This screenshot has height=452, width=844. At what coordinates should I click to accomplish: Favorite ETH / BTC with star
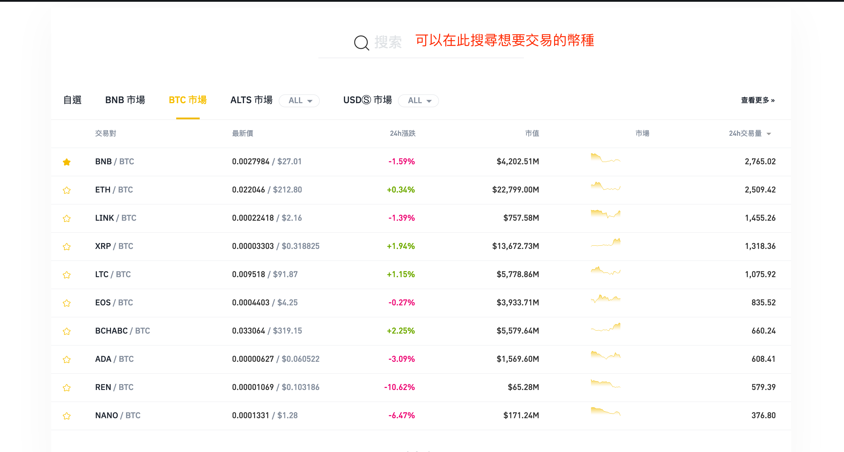tap(67, 190)
